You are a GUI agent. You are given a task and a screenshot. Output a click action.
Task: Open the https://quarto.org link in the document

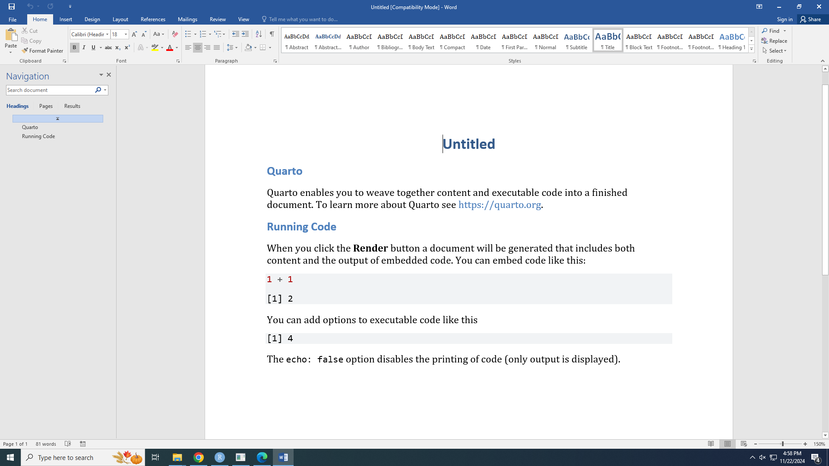tap(500, 205)
